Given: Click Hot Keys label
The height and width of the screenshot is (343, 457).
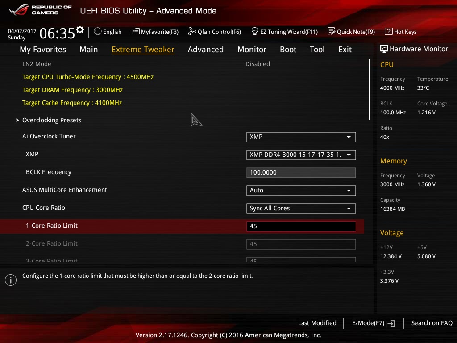Looking at the screenshot, I should [x=405, y=32].
